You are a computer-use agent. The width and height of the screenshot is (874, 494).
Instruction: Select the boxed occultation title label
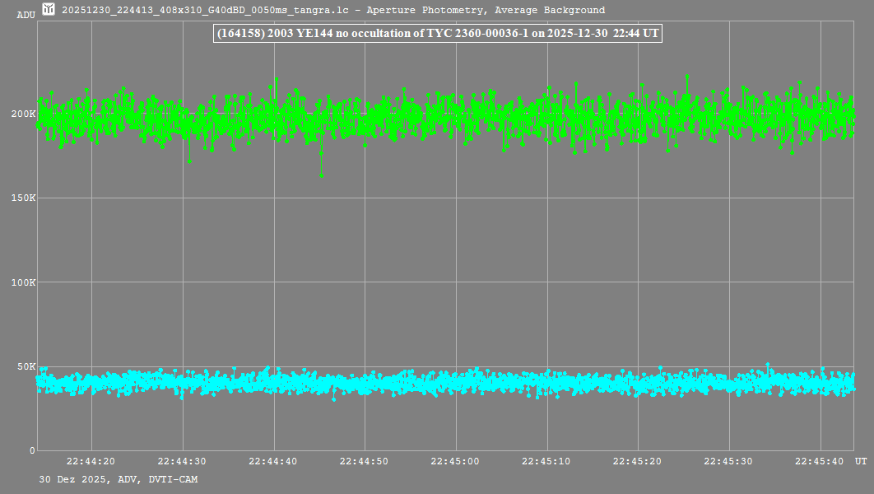(x=436, y=35)
